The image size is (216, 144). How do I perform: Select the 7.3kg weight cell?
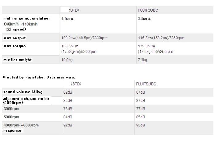tap(142, 60)
